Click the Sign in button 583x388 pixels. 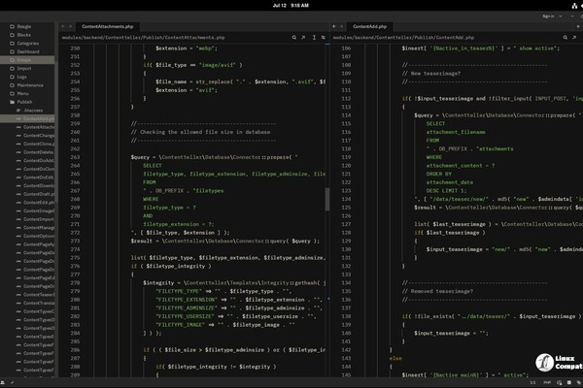[549, 16]
